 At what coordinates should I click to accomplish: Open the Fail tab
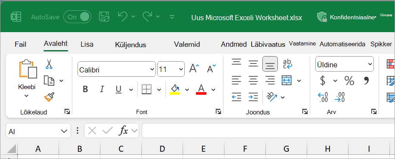(20, 45)
